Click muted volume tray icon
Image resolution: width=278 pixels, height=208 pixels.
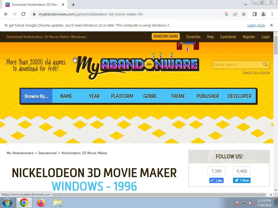pos(251,203)
